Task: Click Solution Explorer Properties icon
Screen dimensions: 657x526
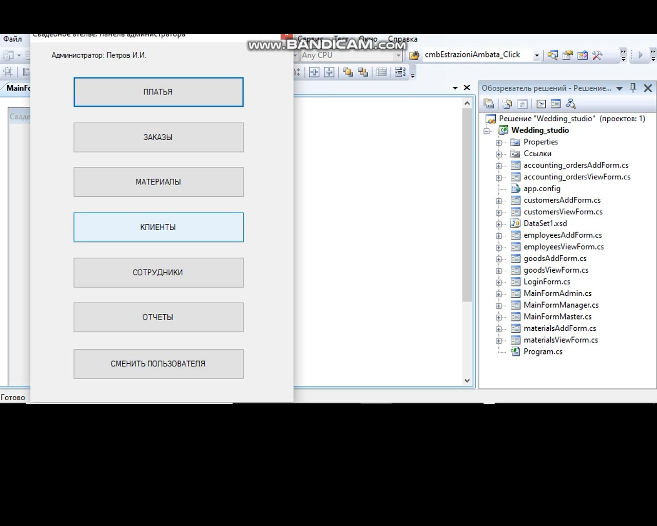Action: click(x=489, y=104)
